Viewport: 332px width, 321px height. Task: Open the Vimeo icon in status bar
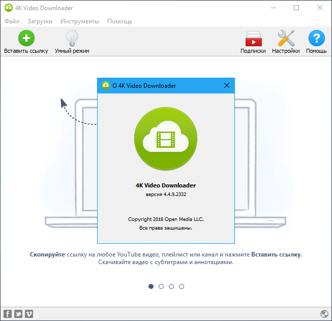click(29, 314)
